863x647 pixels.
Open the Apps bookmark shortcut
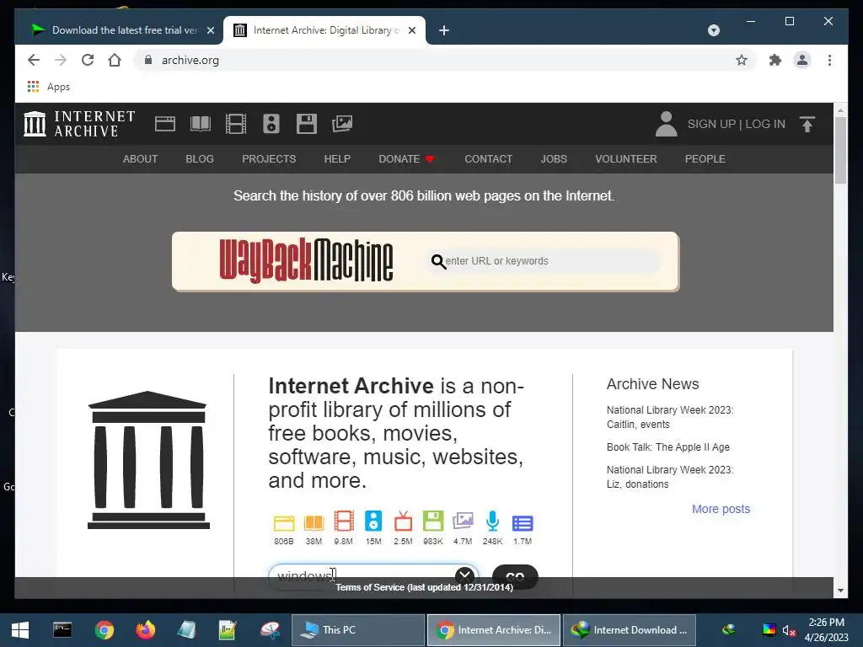pos(49,87)
